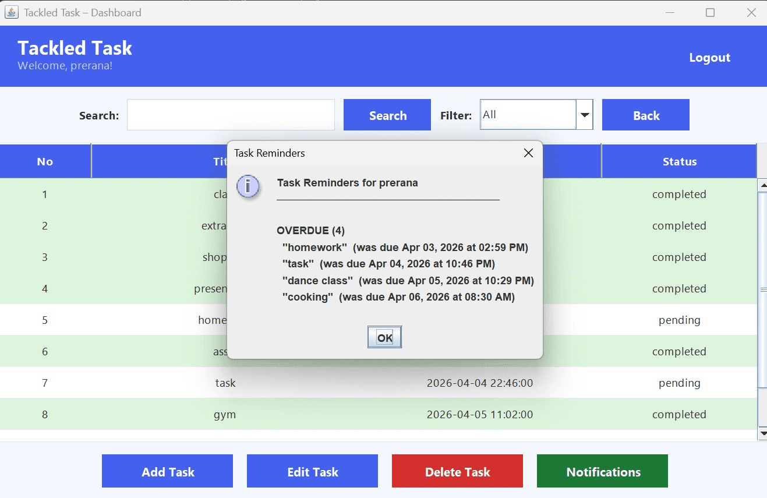This screenshot has height=498, width=767.
Task: Click the Tackled Task header title
Action: (x=75, y=48)
